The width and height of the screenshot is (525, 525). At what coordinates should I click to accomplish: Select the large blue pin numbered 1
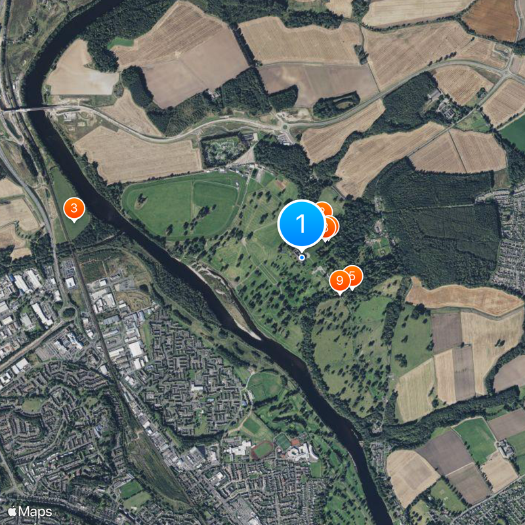pyautogui.click(x=301, y=224)
